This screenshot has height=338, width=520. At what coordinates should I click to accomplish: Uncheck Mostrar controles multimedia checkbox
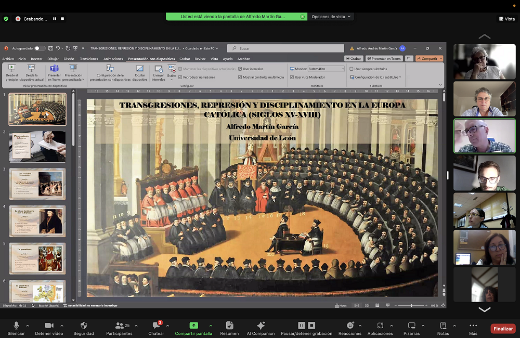click(240, 77)
